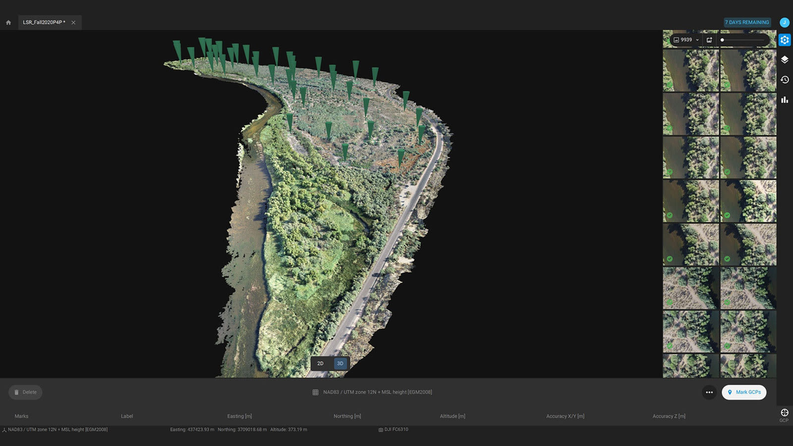Select the settings gear in the right sidebar
The image size is (793, 446).
point(785,40)
